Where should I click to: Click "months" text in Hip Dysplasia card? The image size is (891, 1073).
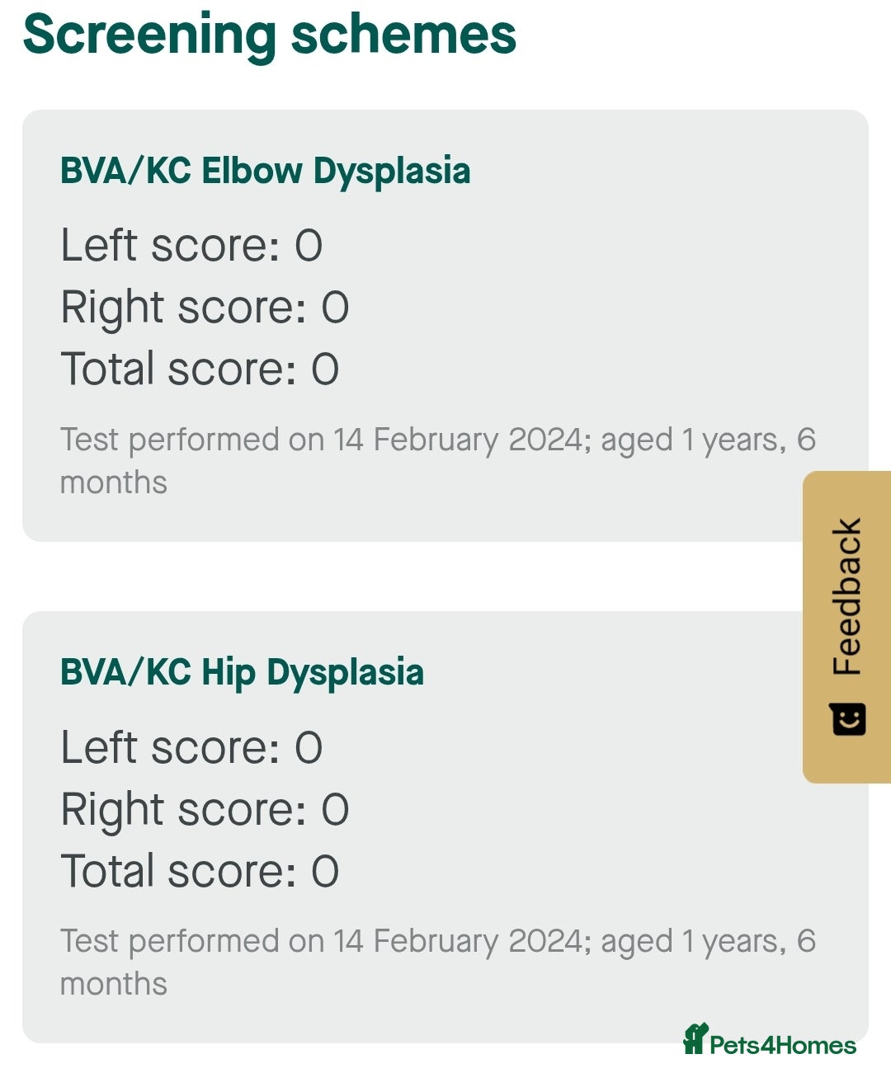(x=114, y=984)
